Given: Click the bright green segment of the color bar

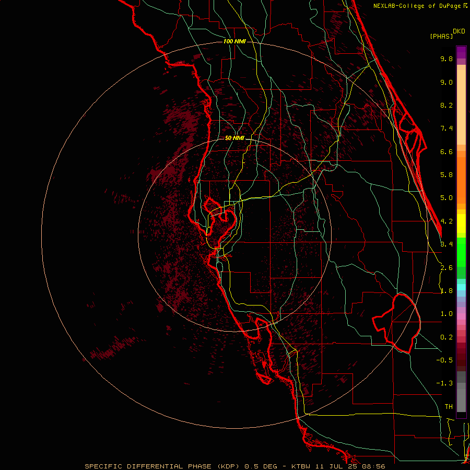Looking at the screenshot, I should (x=461, y=252).
